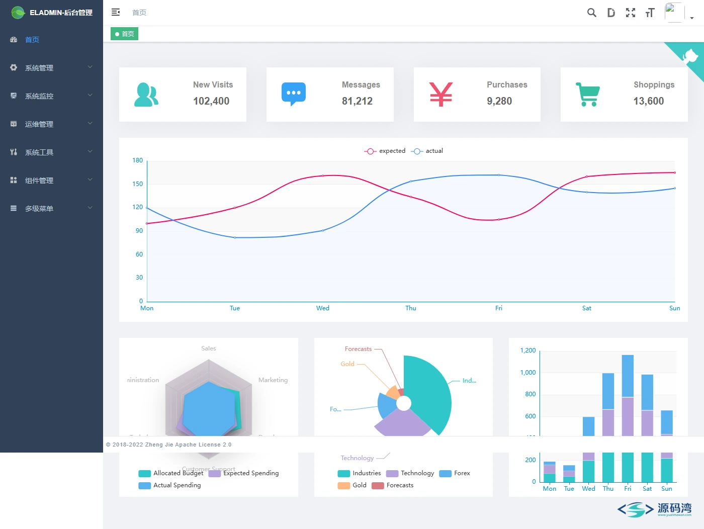Click the Forecasts legend color swatch
Viewport: 704px width, 529px height.
(x=378, y=485)
